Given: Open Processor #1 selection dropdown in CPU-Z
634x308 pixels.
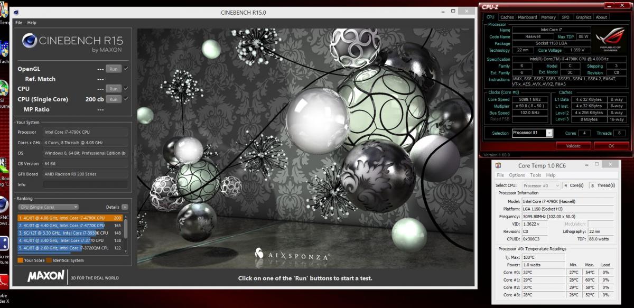Looking at the screenshot, I should pyautogui.click(x=532, y=133).
